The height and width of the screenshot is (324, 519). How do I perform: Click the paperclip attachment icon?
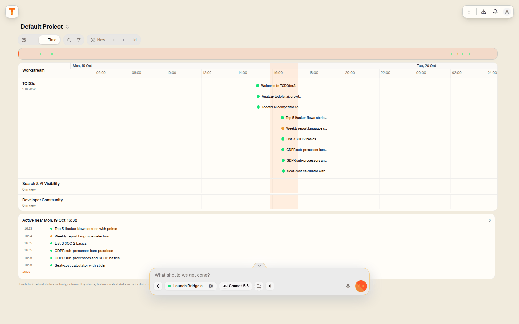(x=270, y=286)
